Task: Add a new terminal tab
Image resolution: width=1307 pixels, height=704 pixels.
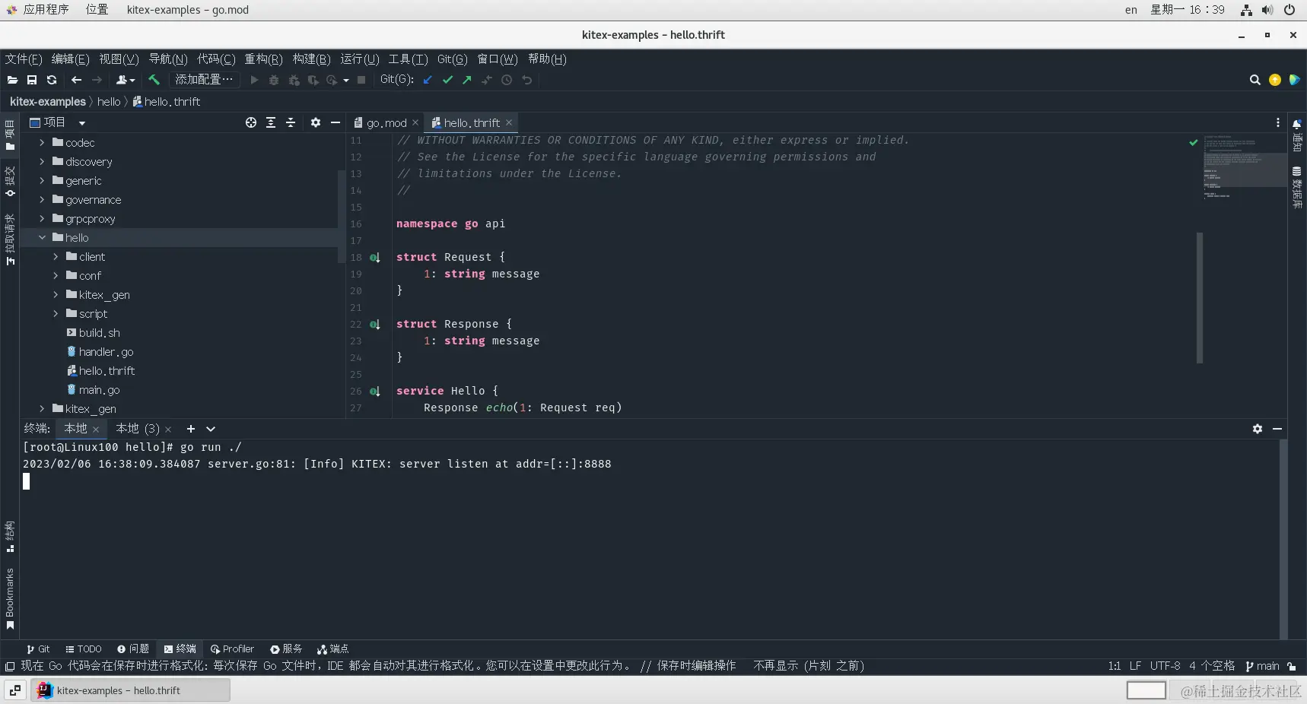Action: coord(191,429)
